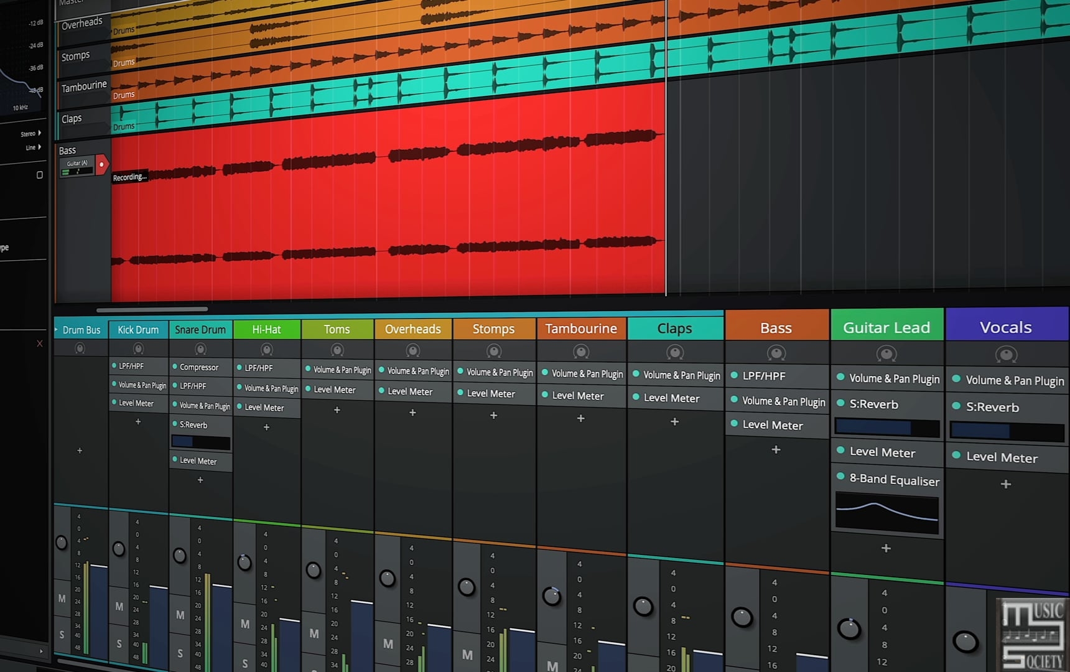
Task: Toggle the Bass track record arm button
Action: [x=102, y=165]
